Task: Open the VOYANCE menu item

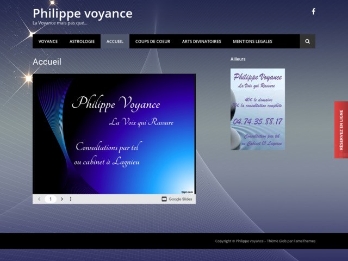Action: point(48,41)
